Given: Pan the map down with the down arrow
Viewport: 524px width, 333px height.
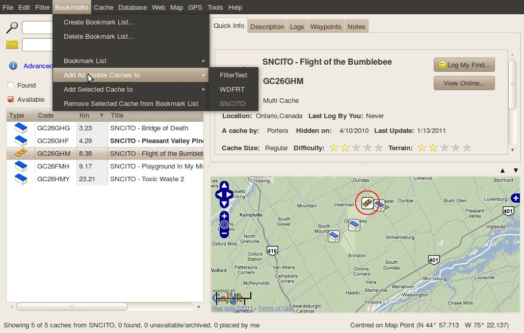Looking at the screenshot, I should (x=224, y=203).
